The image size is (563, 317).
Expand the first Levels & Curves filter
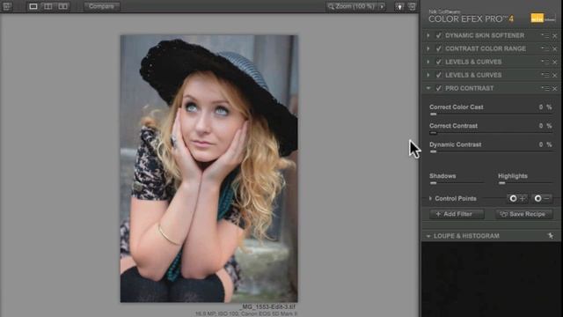pos(428,62)
